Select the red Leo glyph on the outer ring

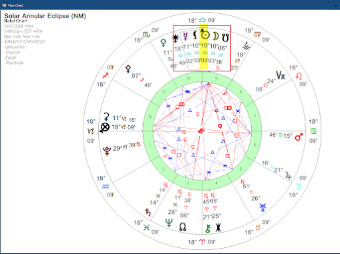tap(299, 76)
